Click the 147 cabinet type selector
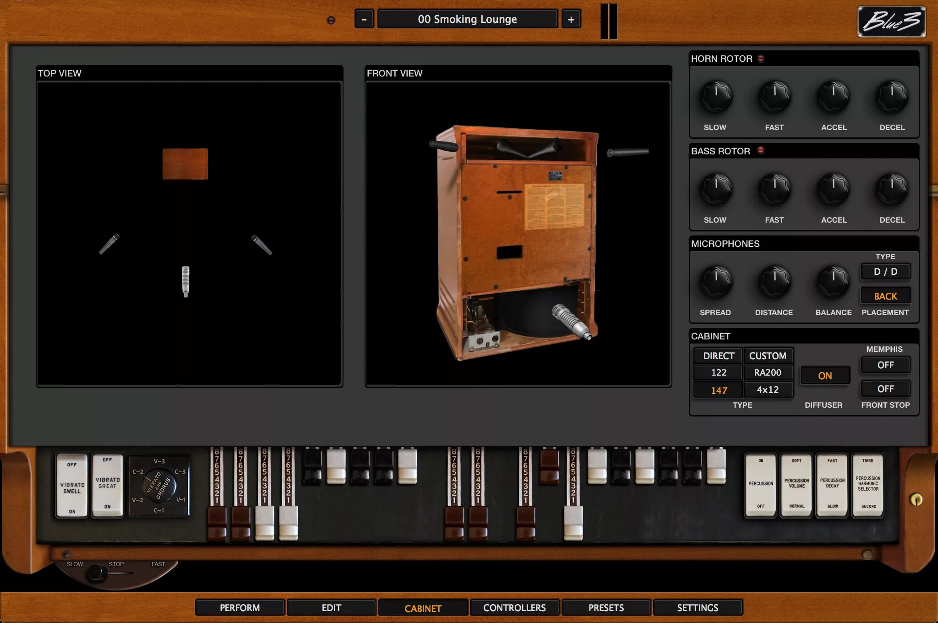Screen dimensions: 938x623 [x=718, y=389]
